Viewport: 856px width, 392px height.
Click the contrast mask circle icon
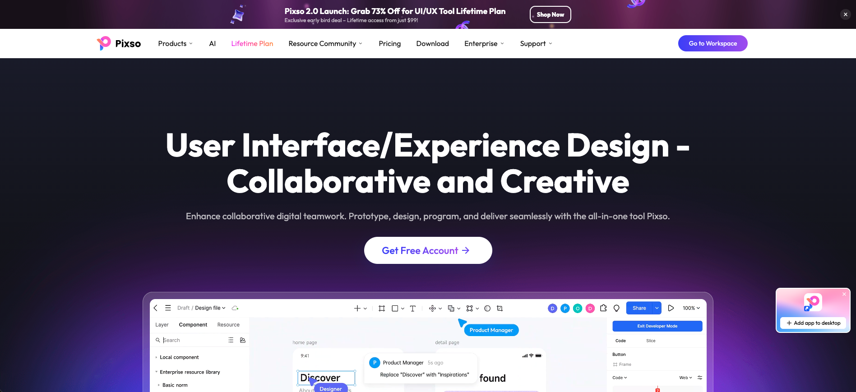point(487,309)
